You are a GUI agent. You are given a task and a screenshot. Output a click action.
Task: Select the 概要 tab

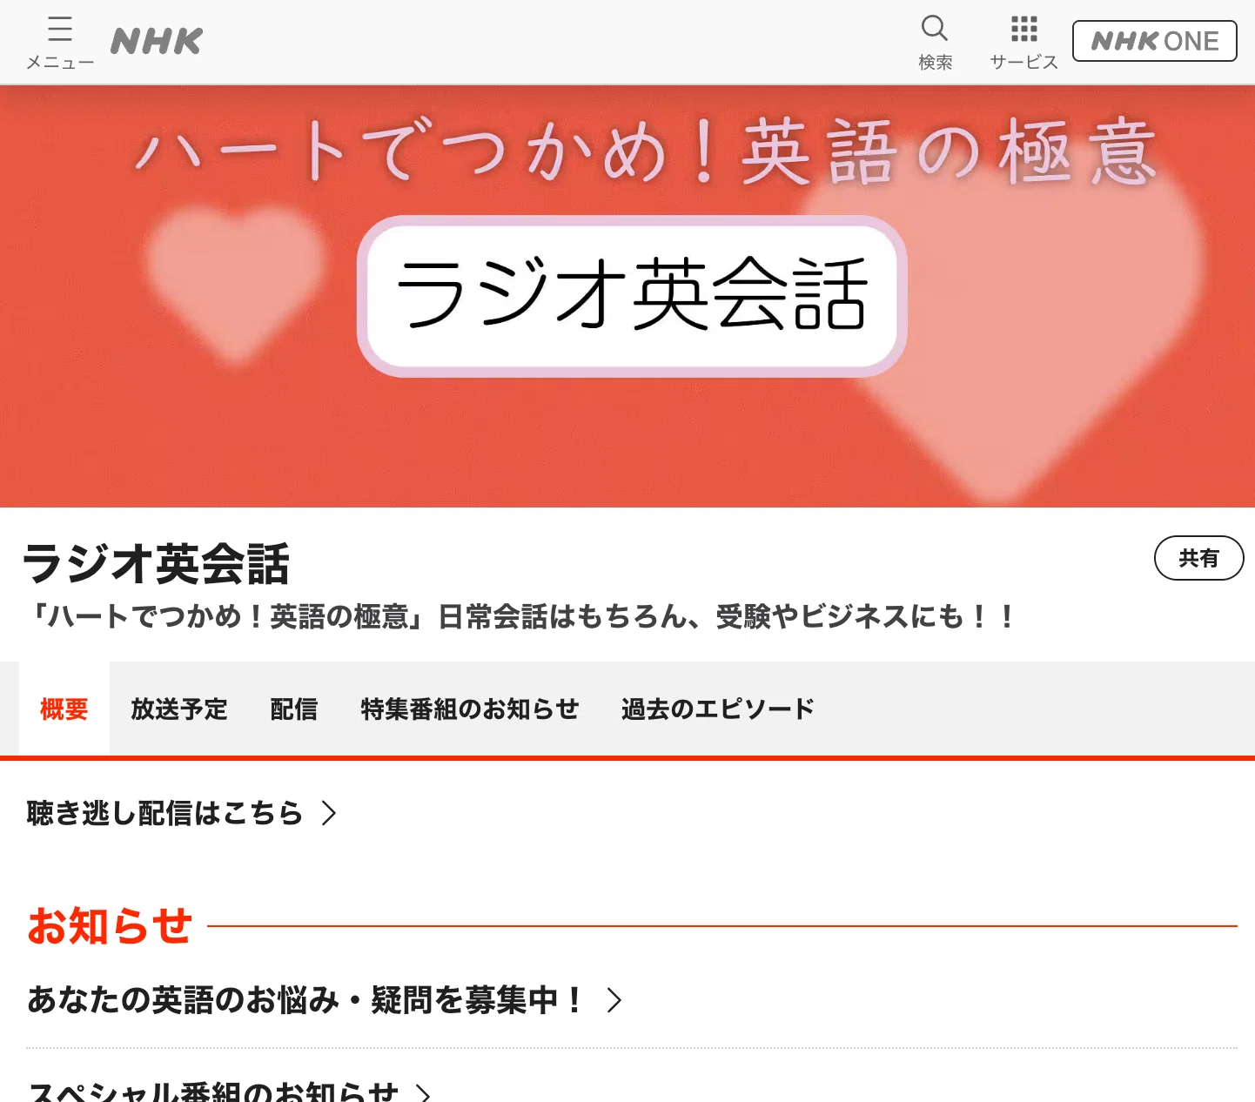pyautogui.click(x=64, y=709)
